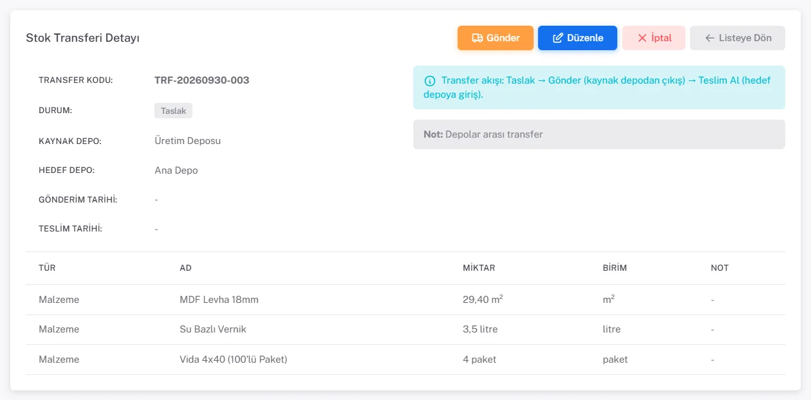Click the Vida 4x40 (100'lü Paket) row
The height and width of the screenshot is (400, 811).
pos(405,359)
